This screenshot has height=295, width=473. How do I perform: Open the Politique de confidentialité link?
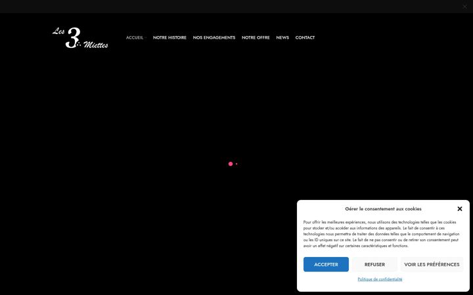(x=380, y=279)
